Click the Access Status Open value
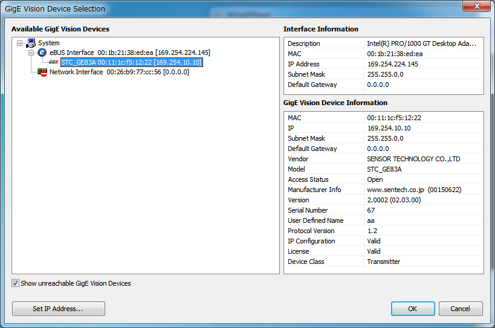This screenshot has width=495, height=328. point(375,179)
